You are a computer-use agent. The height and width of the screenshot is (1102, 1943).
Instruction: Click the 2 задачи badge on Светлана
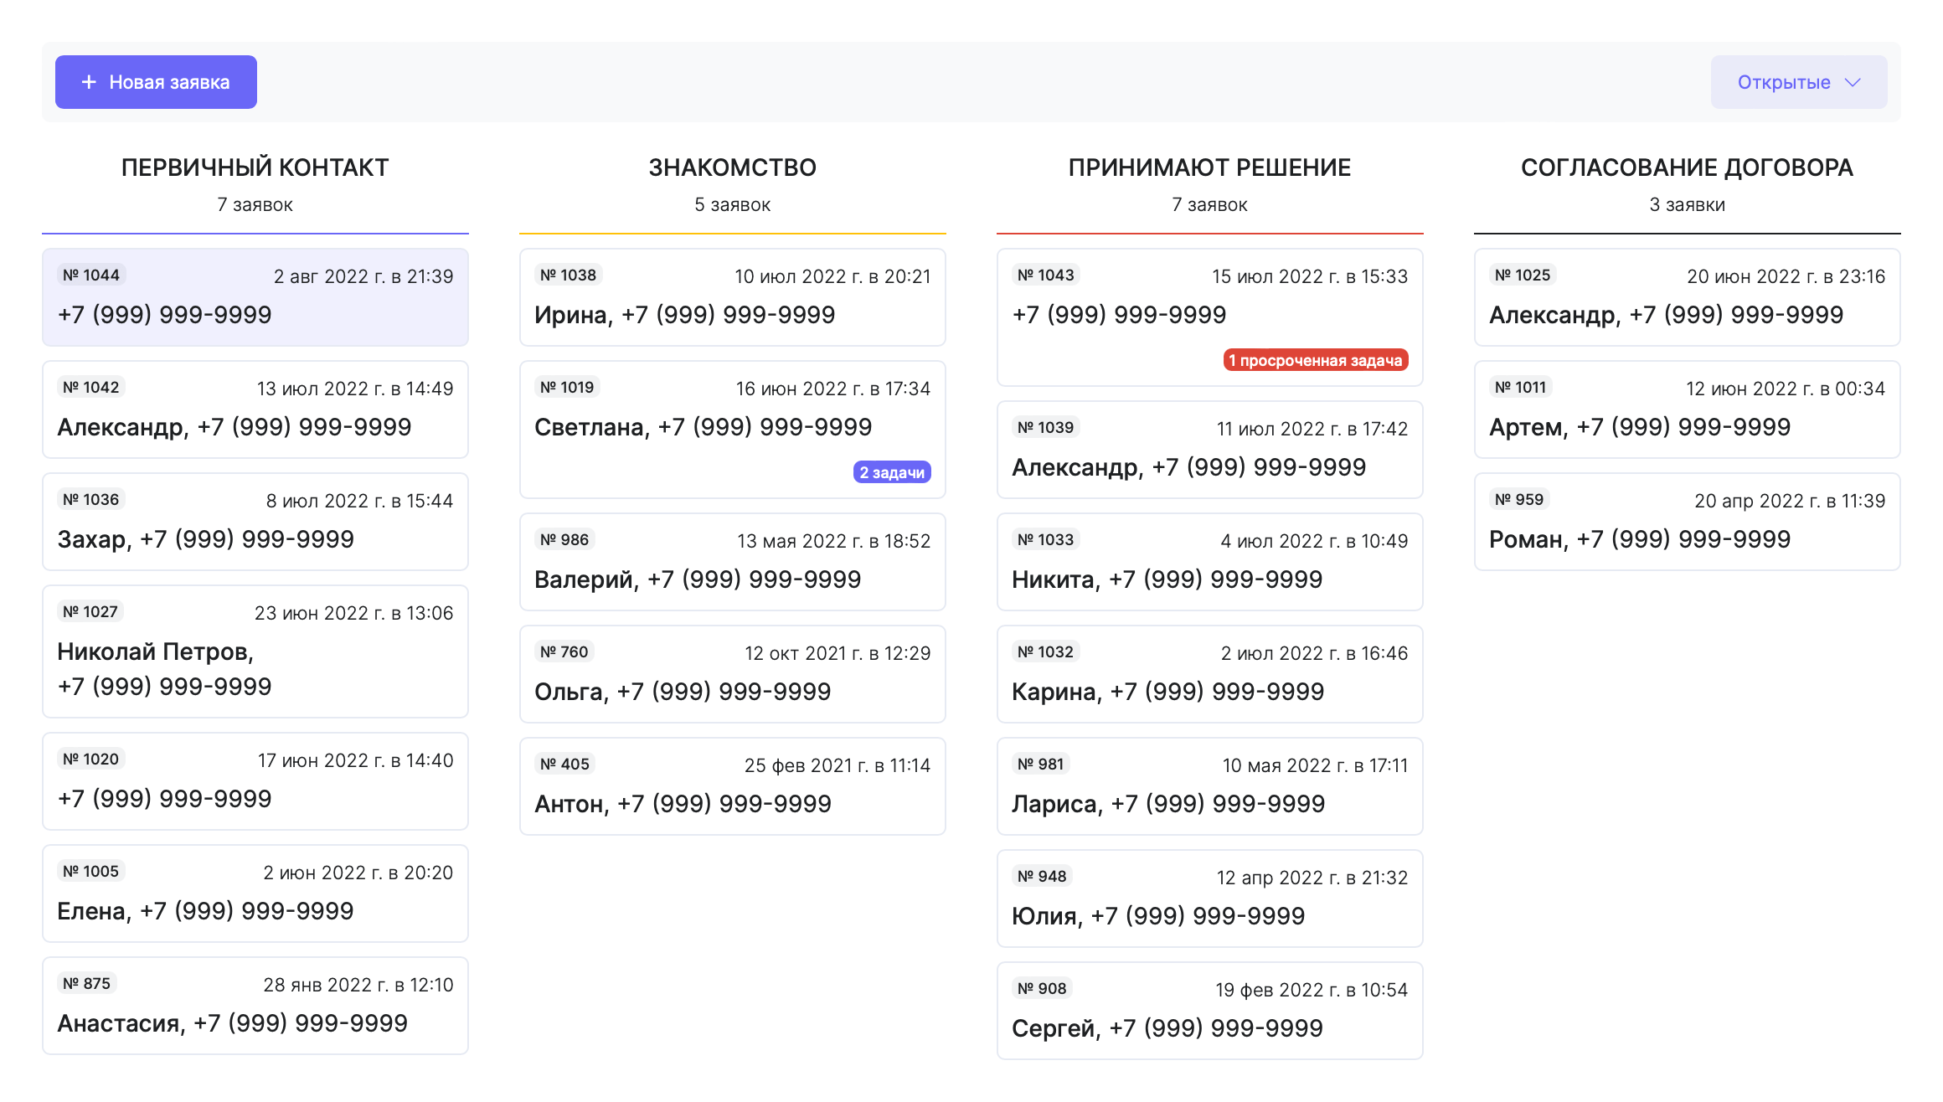tap(891, 472)
